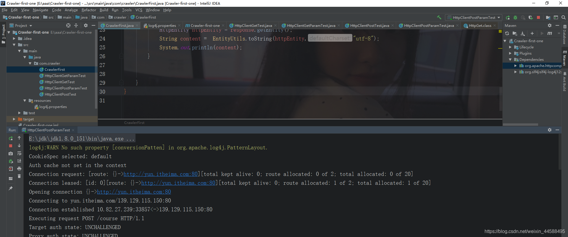Hide the Maven panel with the minus icon

pos(557,25)
